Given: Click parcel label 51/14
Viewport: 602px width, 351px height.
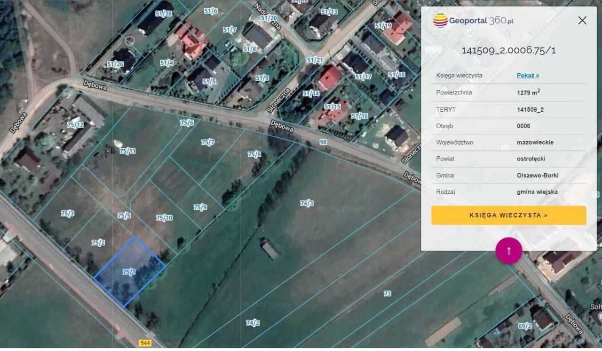Looking at the screenshot, I should coord(311,93).
